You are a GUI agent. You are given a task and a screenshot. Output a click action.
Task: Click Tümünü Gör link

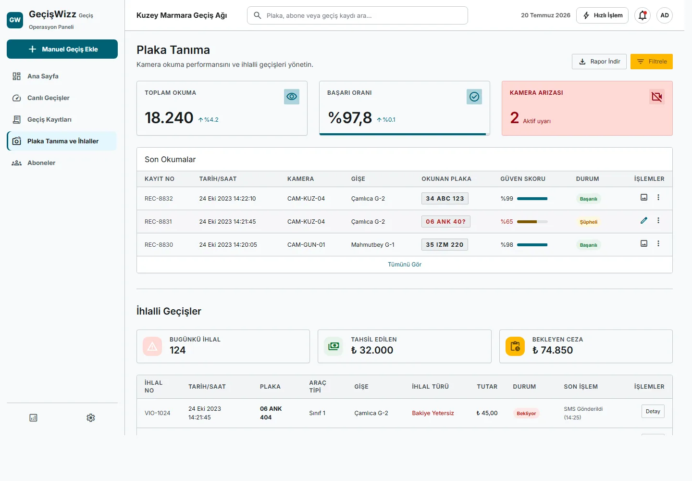pyautogui.click(x=405, y=265)
